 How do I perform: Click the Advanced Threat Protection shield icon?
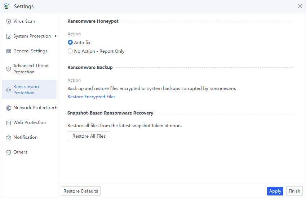point(9,69)
